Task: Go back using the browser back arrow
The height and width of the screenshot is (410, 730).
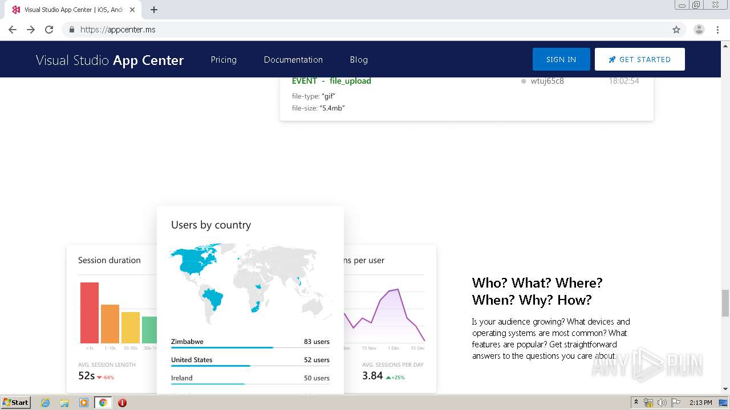Action: (13, 30)
